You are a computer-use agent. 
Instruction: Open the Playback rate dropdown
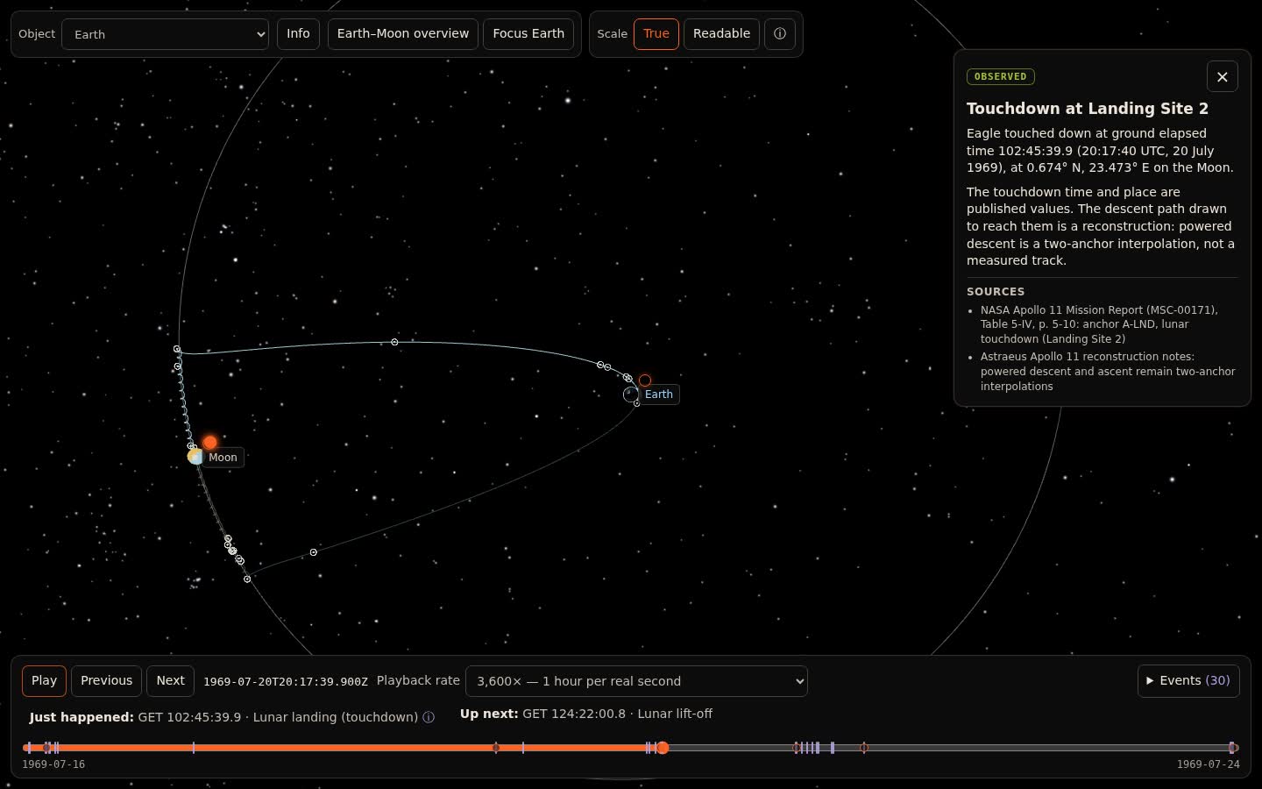click(x=636, y=681)
